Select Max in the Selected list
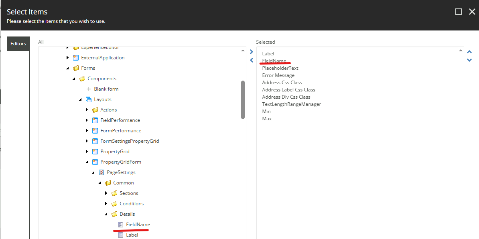Screen dimensions: 479x239 click(x=267, y=118)
